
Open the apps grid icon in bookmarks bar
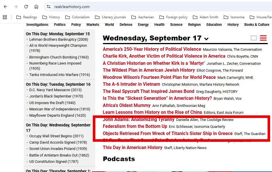pyautogui.click(x=5, y=17)
